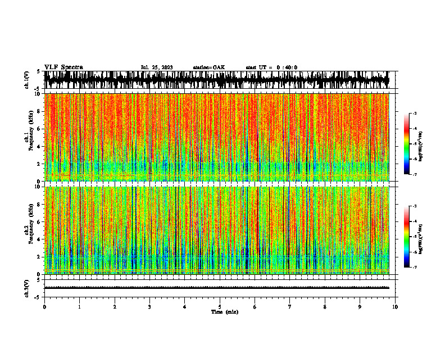
Task: Click the 'start UT = 0:40:0' header text
Action: 271,67
